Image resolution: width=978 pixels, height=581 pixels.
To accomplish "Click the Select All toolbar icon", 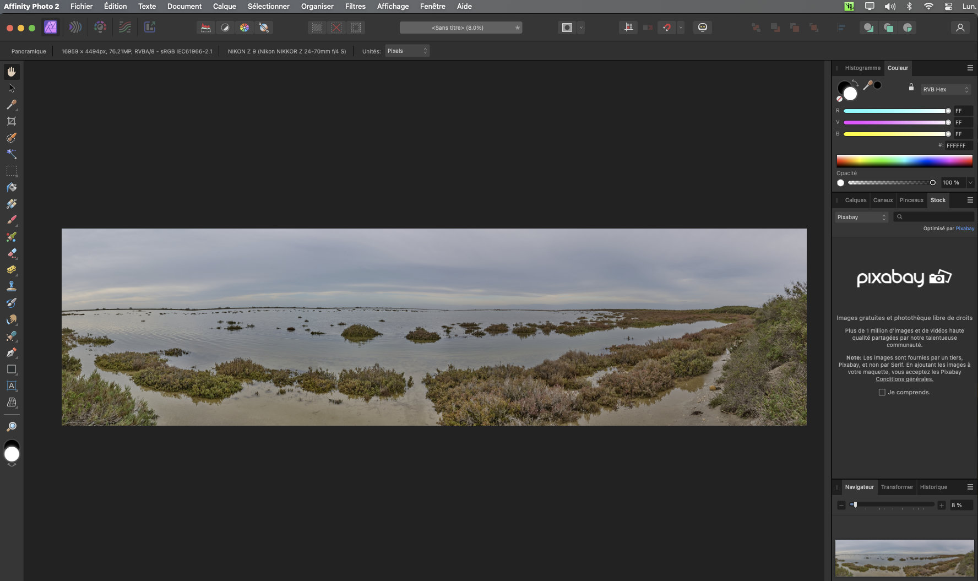I will [317, 28].
